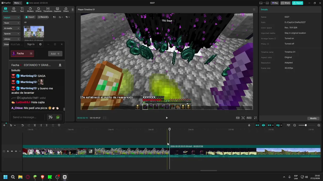Click the Send a message input field

click(x=28, y=117)
